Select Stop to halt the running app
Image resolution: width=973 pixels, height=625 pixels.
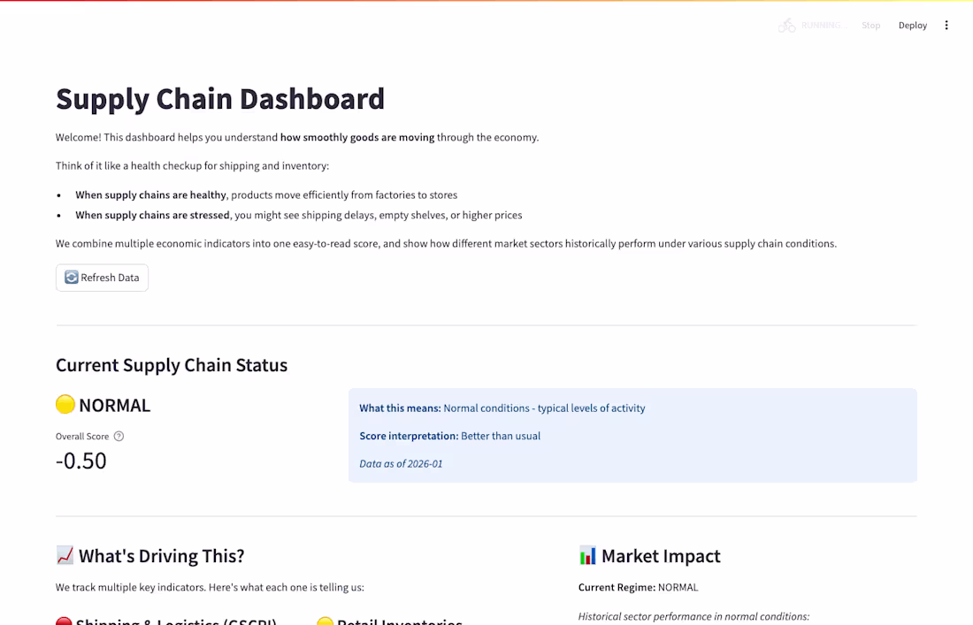point(870,25)
